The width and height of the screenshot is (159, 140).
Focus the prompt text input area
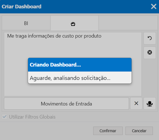pos(73,64)
